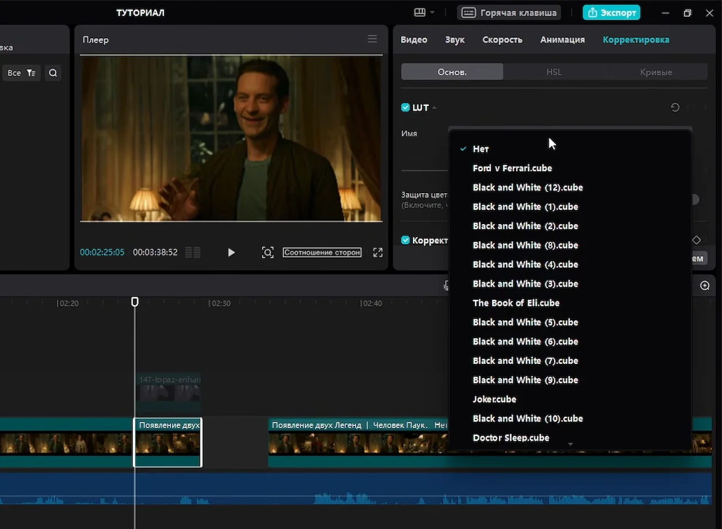Click the Соотношение сторон button
Viewport: 722px width, 529px height.
(x=322, y=252)
